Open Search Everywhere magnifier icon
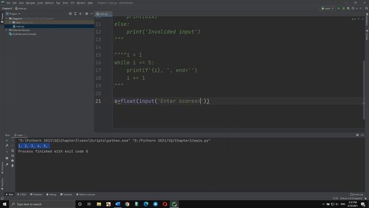The width and height of the screenshot is (369, 208). (367, 8)
